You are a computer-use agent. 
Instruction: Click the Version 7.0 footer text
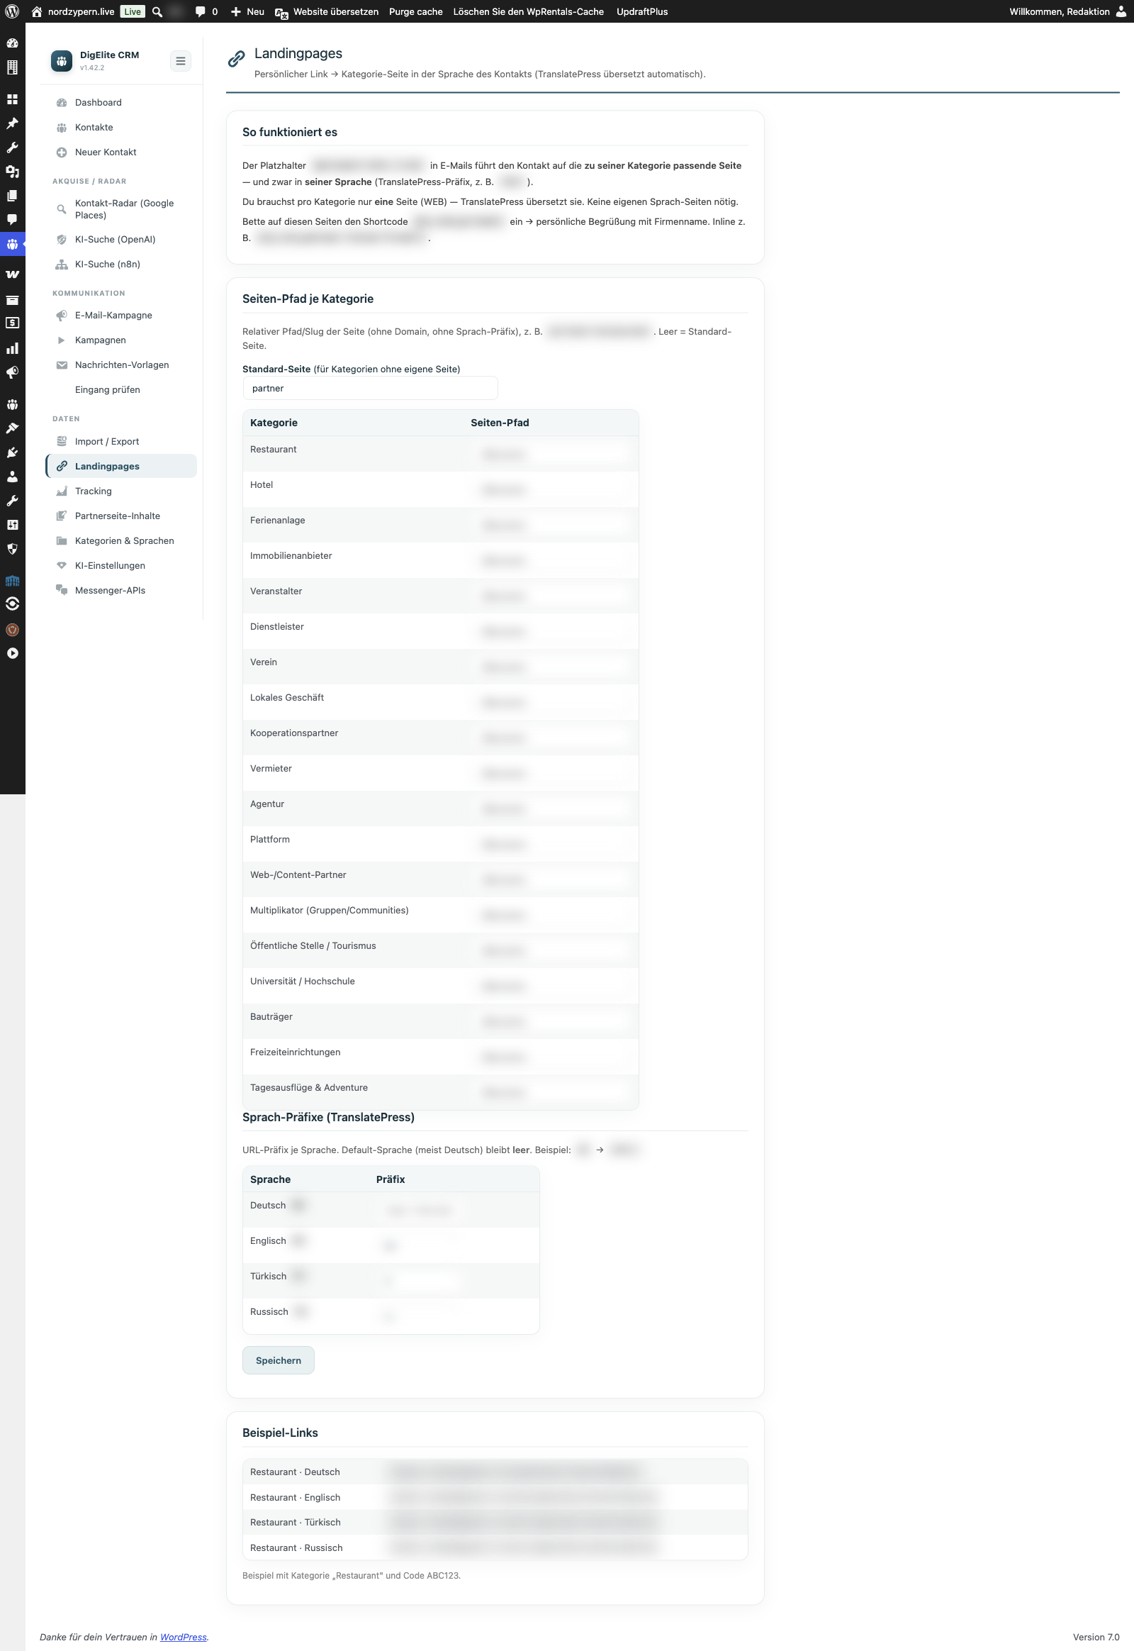pos(1096,1637)
